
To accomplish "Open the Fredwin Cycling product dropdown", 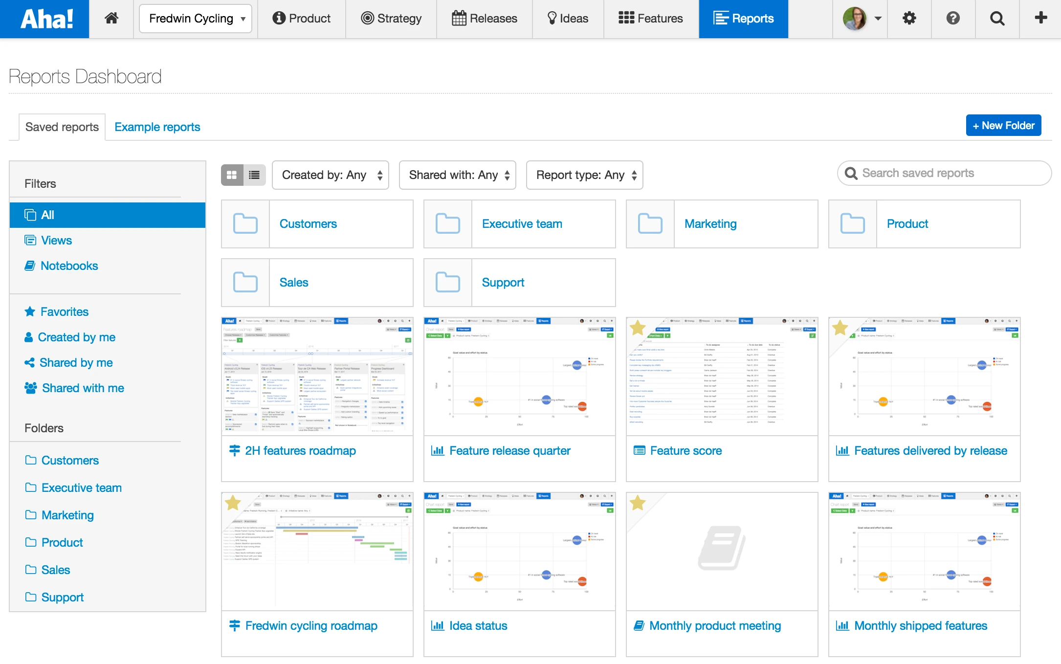I will tap(196, 19).
